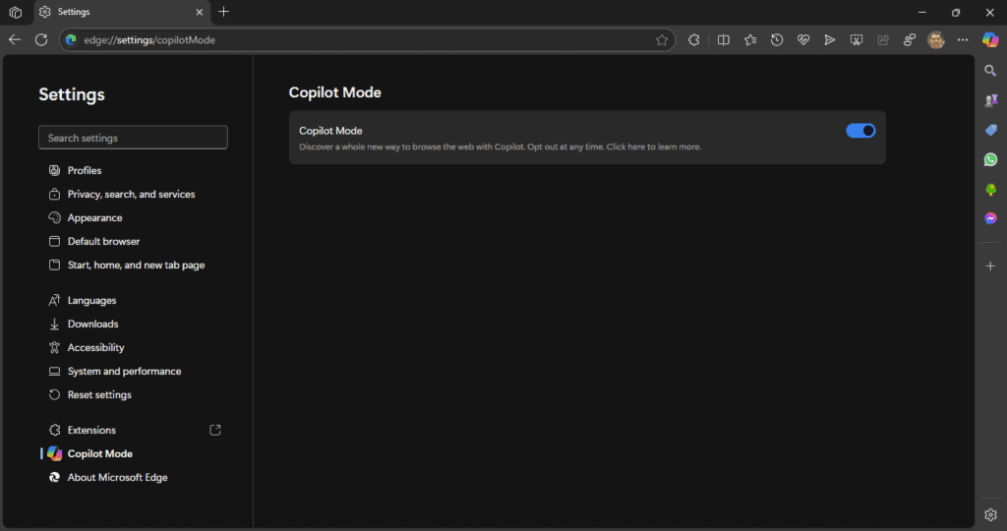Viewport: 1007px width, 531px height.
Task: Open the sidebar Shopping tag icon
Action: pos(991,131)
